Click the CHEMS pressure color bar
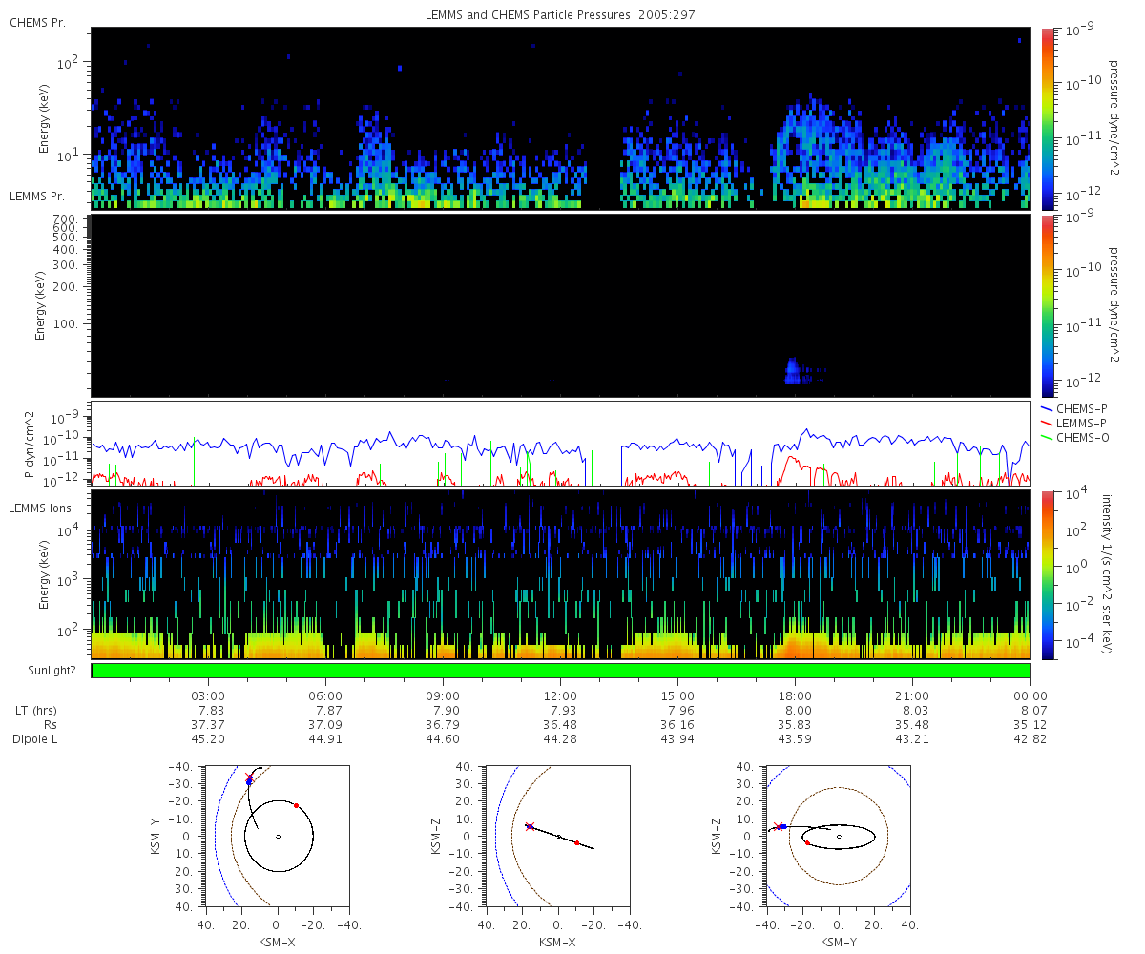This screenshot has width=1145, height=954. coord(1047,118)
